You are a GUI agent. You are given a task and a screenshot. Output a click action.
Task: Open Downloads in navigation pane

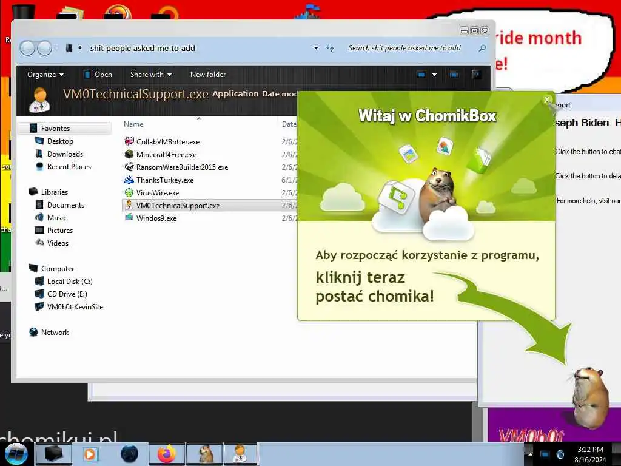65,154
